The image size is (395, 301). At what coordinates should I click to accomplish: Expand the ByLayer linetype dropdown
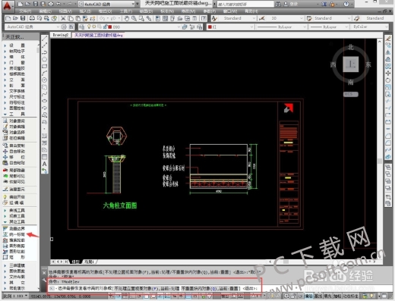[x=283, y=27]
